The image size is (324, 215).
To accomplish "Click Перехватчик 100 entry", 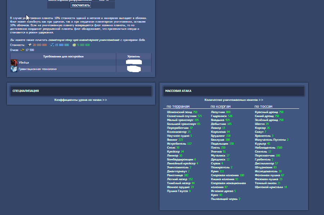I will pyautogui.click(x=267, y=155).
